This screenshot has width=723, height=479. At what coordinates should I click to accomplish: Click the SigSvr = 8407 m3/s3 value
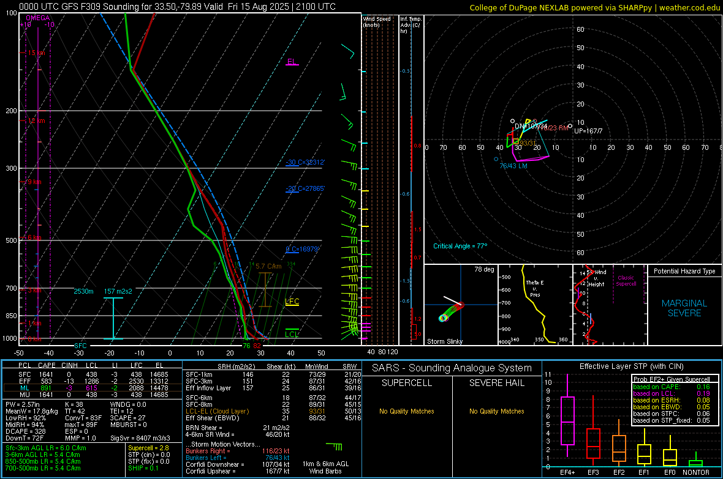[140, 439]
